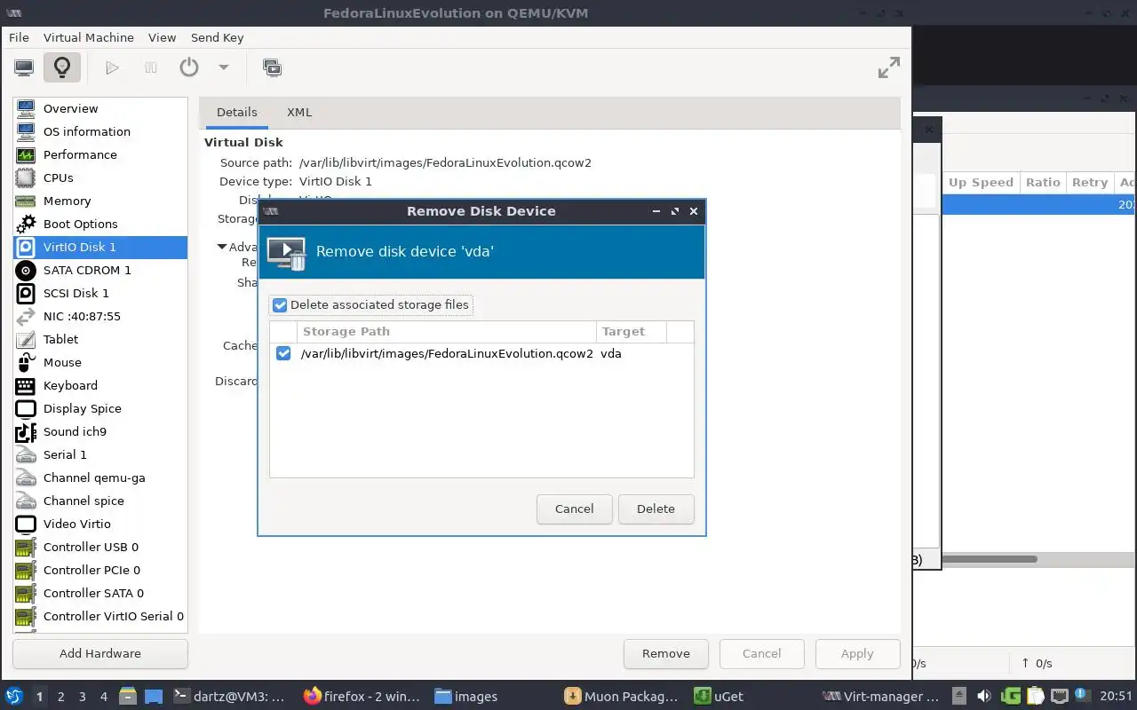Select Controller SATA 0 in hardware list
1137x710 pixels.
[100, 593]
